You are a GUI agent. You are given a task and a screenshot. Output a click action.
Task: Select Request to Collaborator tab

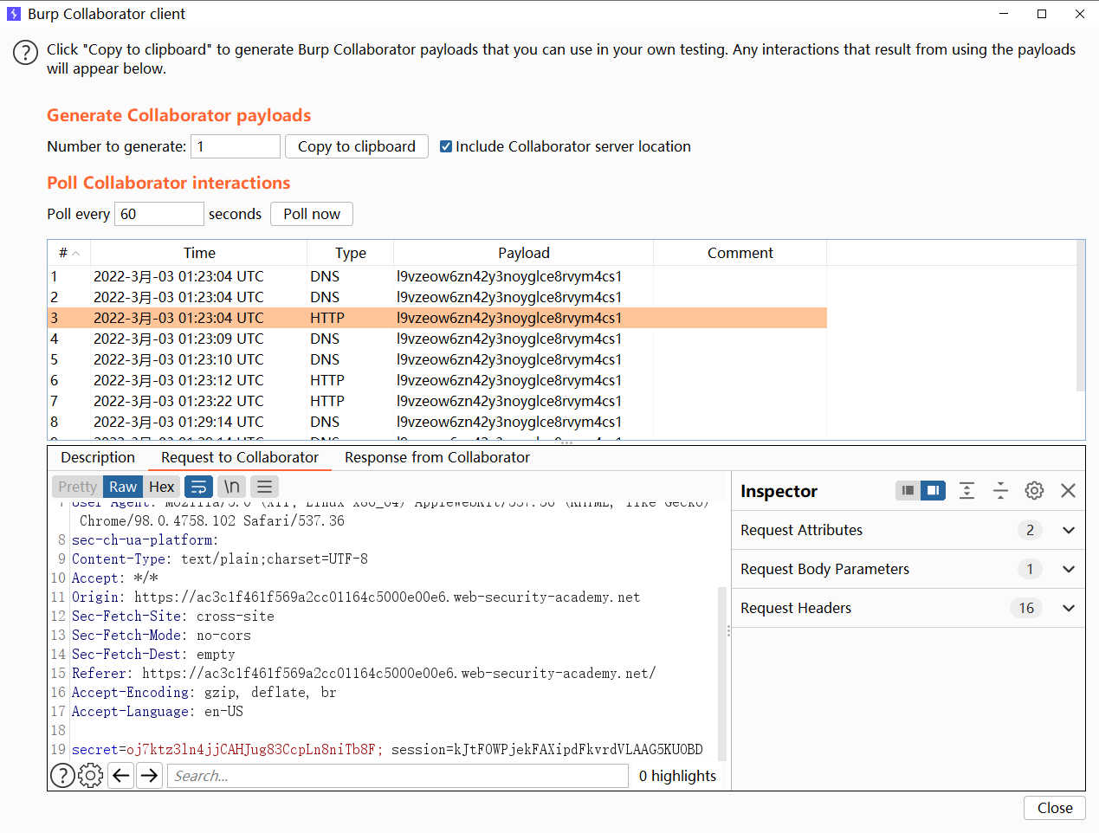pyautogui.click(x=240, y=457)
